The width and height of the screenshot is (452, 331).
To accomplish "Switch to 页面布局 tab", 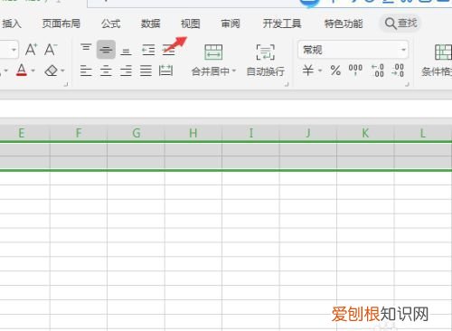I will [61, 24].
